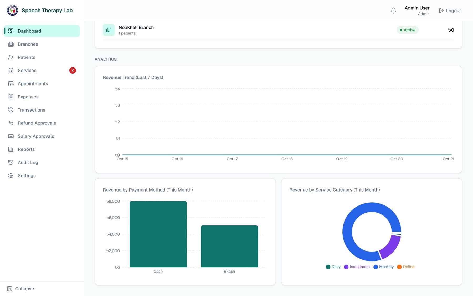
Task: Open the Dashboard menu item
Action: click(x=42, y=31)
